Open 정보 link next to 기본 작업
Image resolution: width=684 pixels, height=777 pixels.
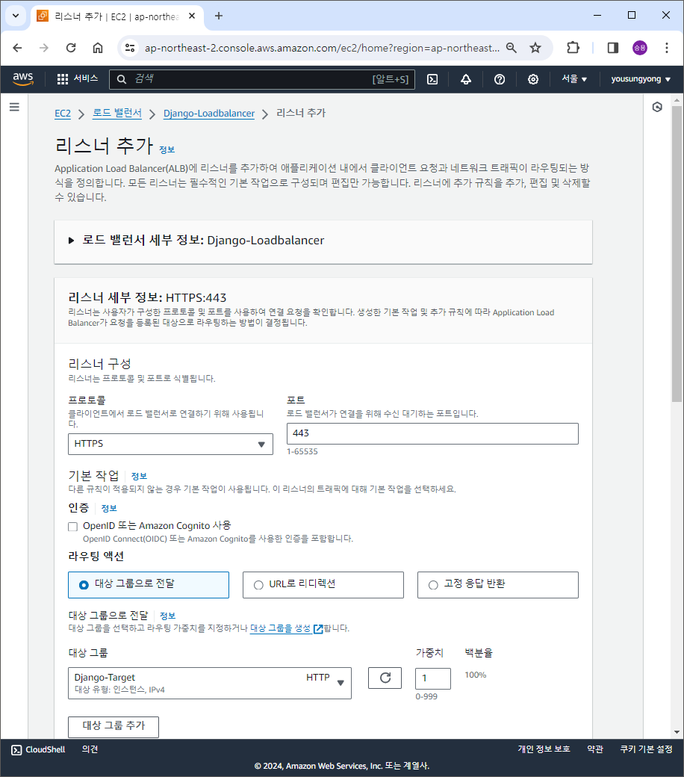139,476
